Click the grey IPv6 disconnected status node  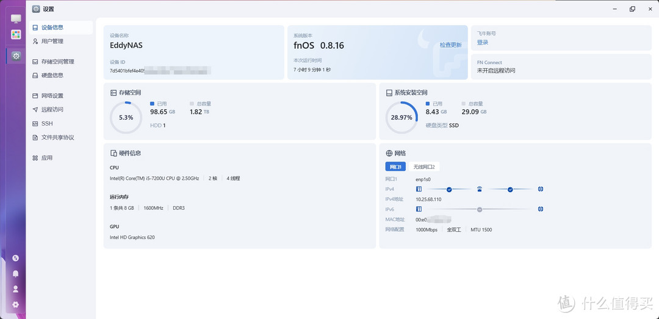(x=480, y=209)
